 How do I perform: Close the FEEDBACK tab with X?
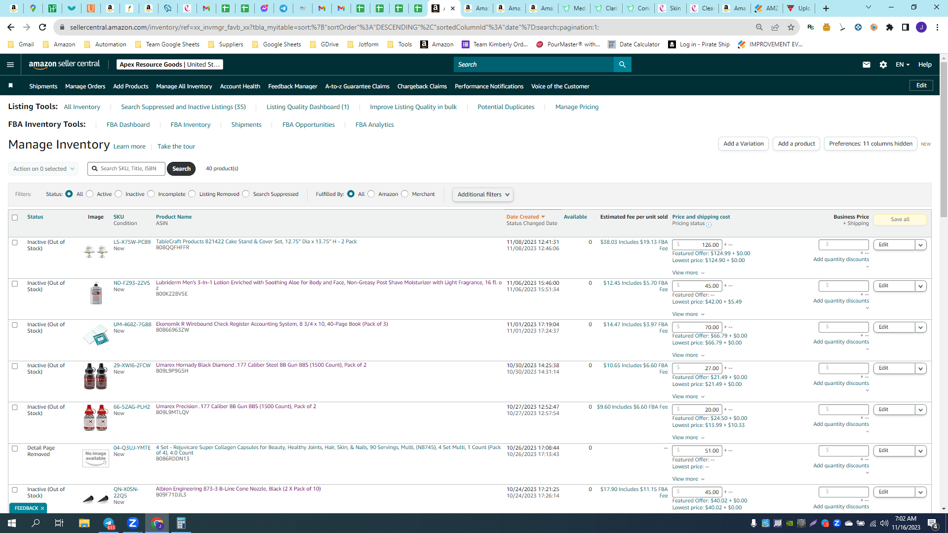pyautogui.click(x=42, y=508)
